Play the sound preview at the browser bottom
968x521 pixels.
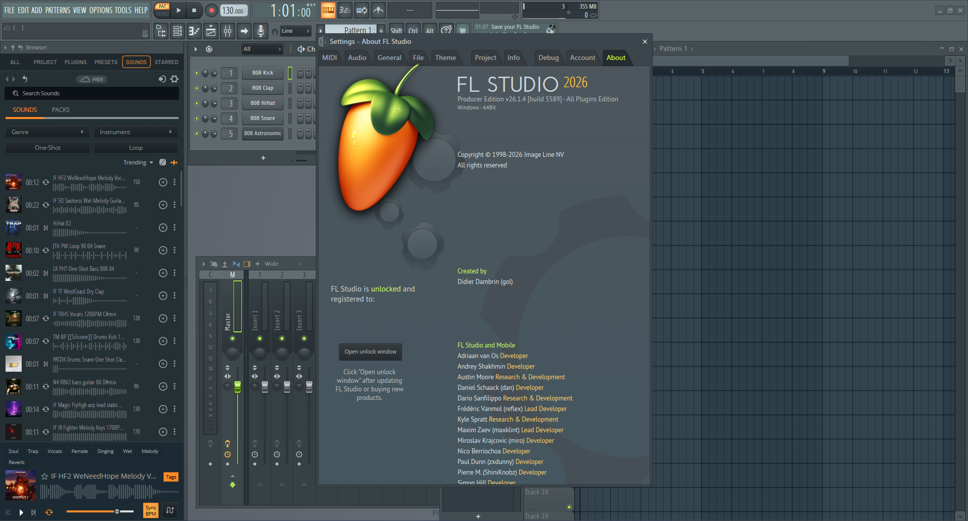point(21,512)
